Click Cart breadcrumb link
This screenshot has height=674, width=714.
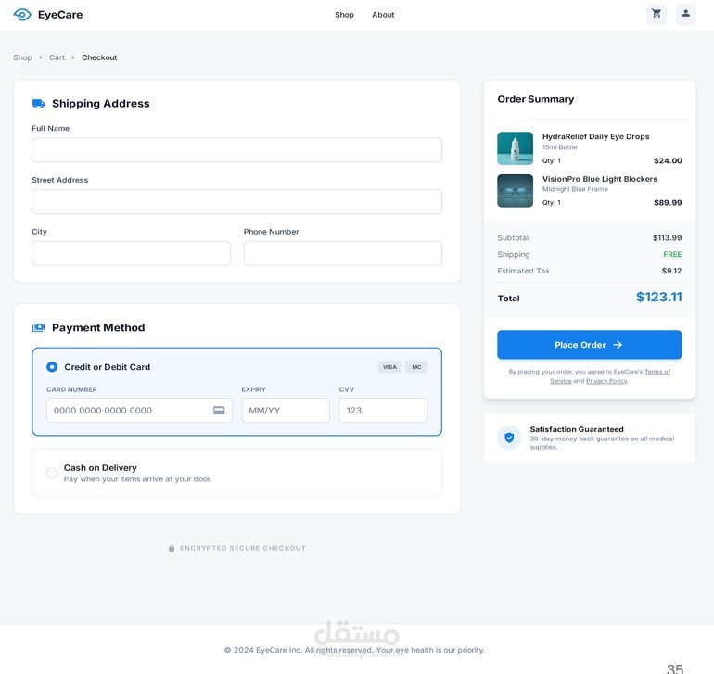point(57,57)
